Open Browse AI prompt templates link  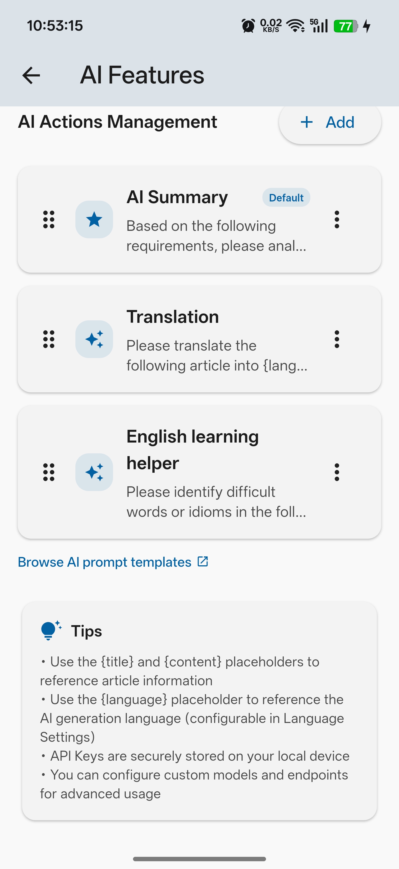click(104, 562)
